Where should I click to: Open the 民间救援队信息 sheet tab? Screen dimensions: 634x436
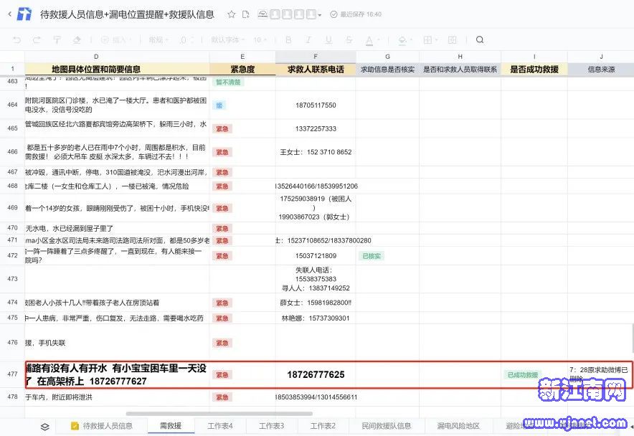386,426
